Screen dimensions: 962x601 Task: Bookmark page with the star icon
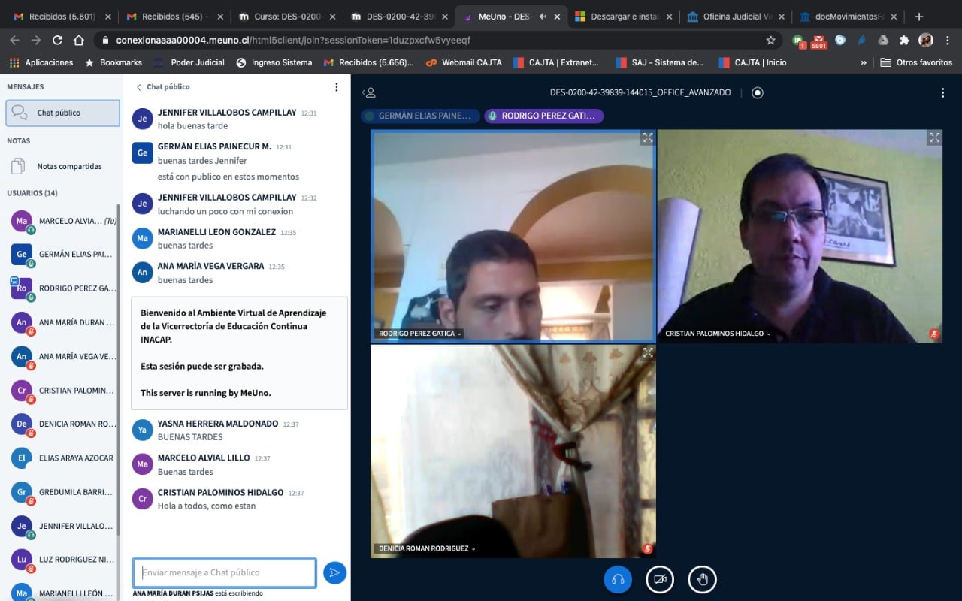pos(770,40)
